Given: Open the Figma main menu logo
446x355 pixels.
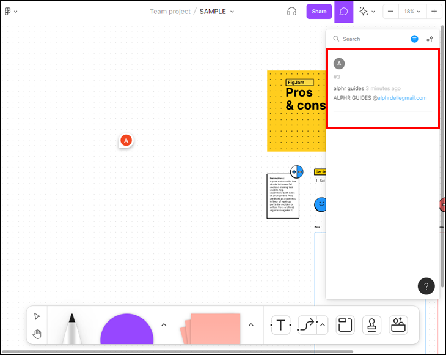Looking at the screenshot, I should [8, 12].
